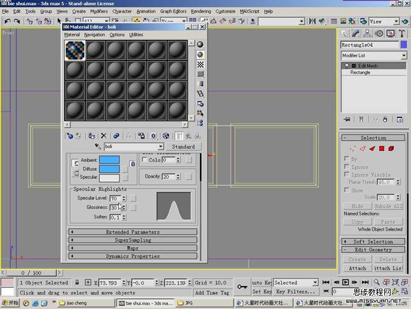
Task: Open the Motion command panel tab
Action: pyautogui.click(x=379, y=34)
